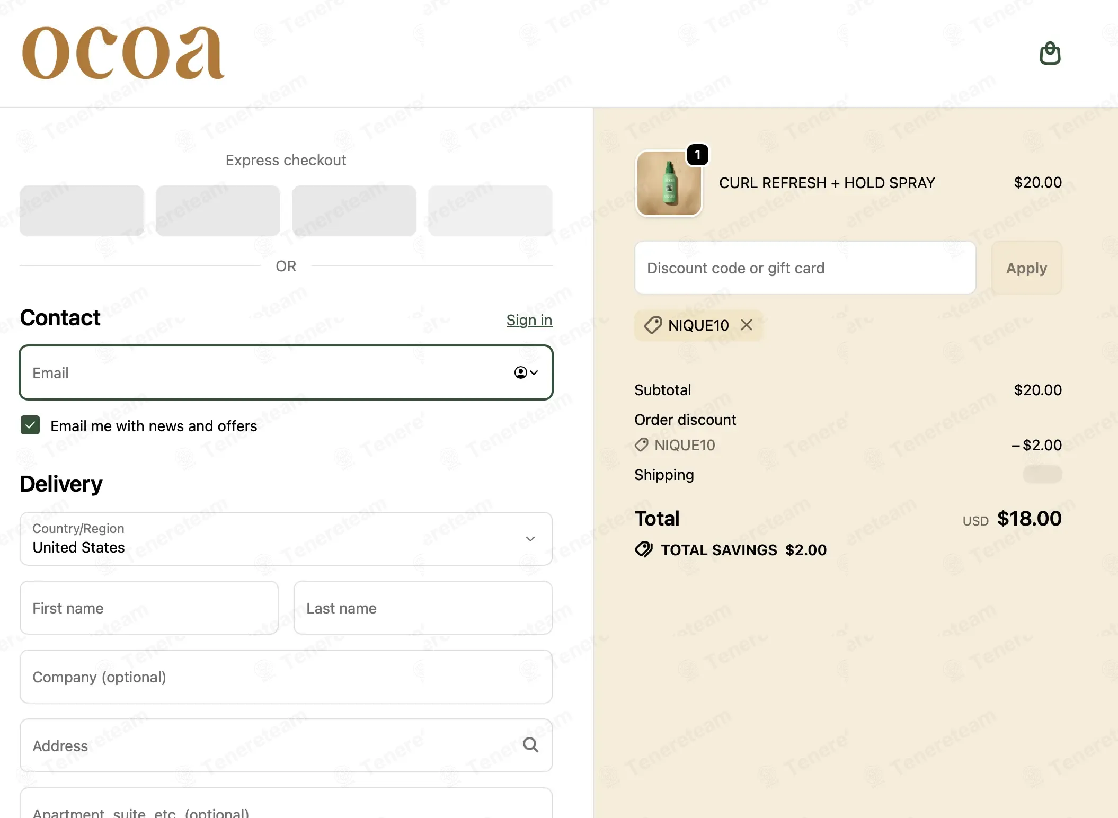
Task: Remove the NIQUE10 discount code
Action: pyautogui.click(x=747, y=325)
